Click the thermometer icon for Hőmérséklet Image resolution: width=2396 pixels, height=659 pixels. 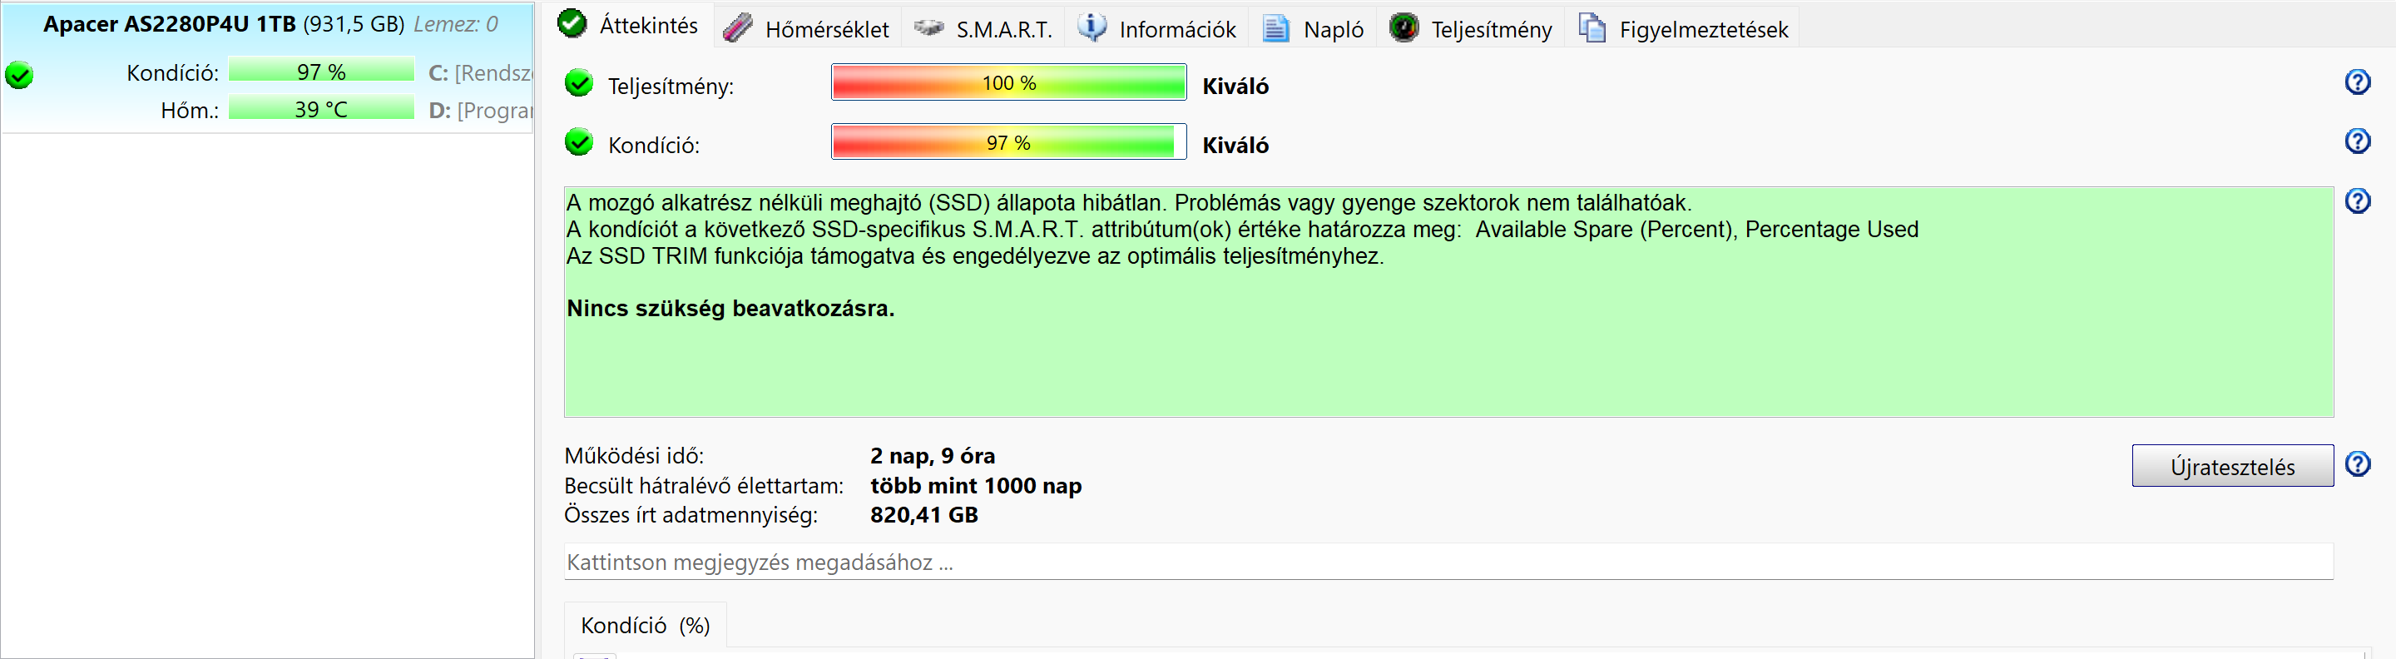738,29
